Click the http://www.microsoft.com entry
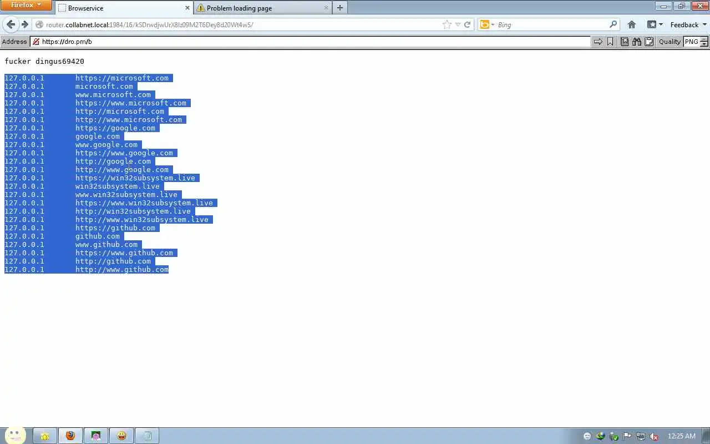 [129, 120]
